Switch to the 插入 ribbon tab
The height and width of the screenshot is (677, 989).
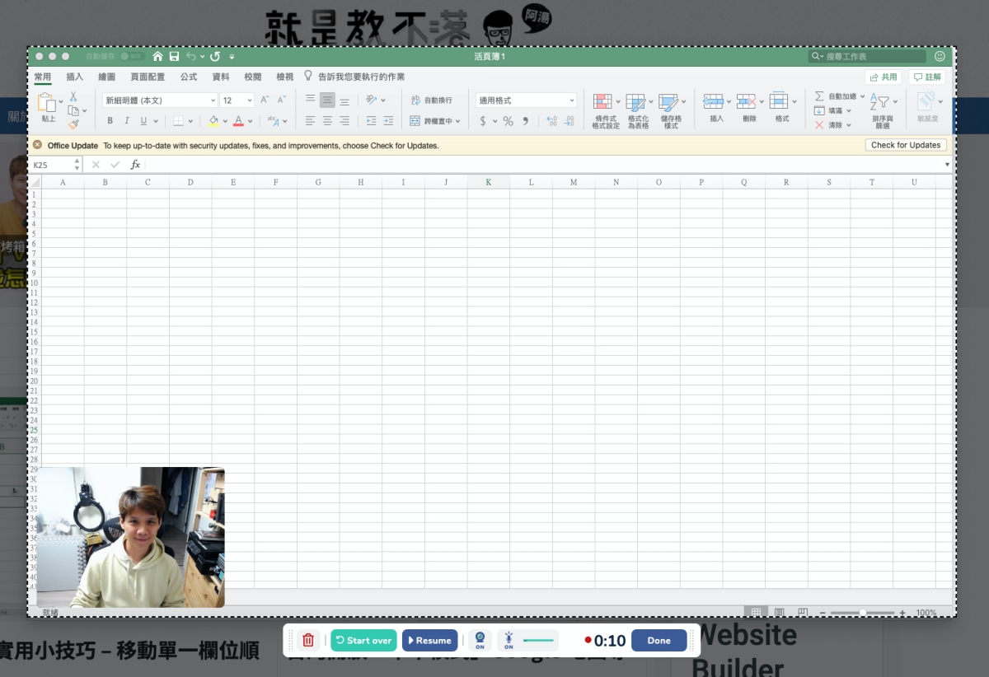click(x=75, y=77)
